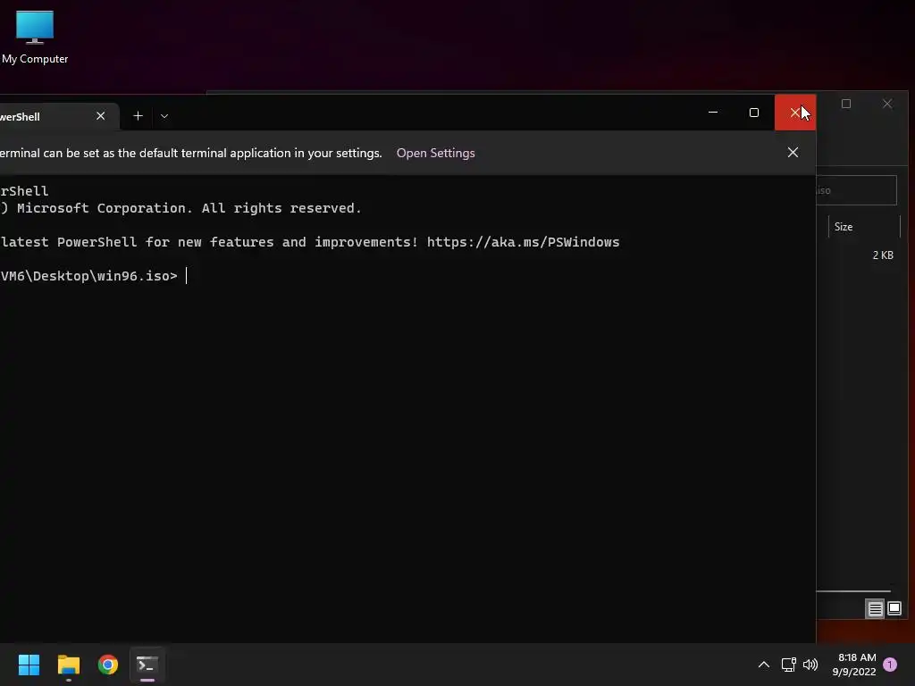This screenshot has height=686, width=915.
Task: Click the Size column header in Explorer
Action: click(864, 226)
